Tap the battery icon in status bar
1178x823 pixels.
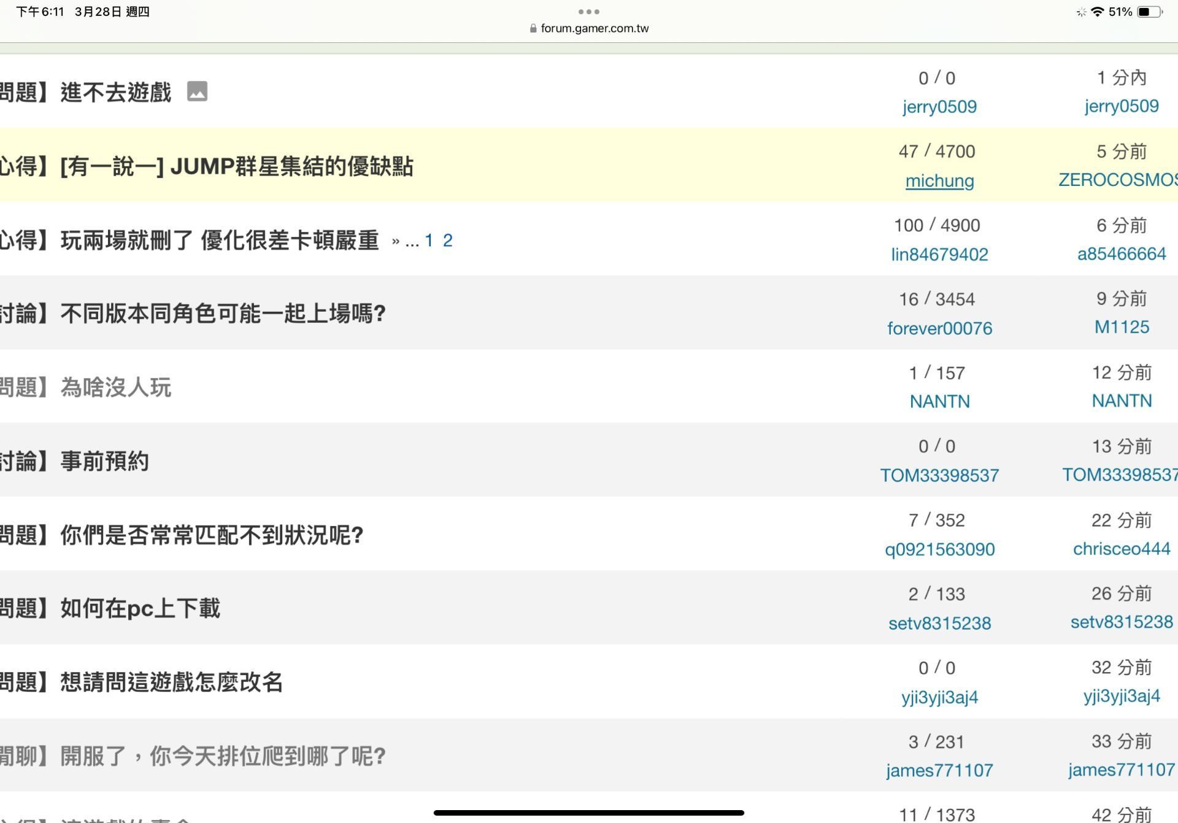1149,12
